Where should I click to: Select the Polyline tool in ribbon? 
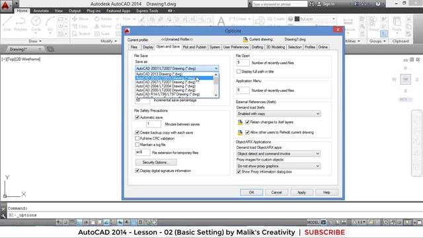(20, 24)
